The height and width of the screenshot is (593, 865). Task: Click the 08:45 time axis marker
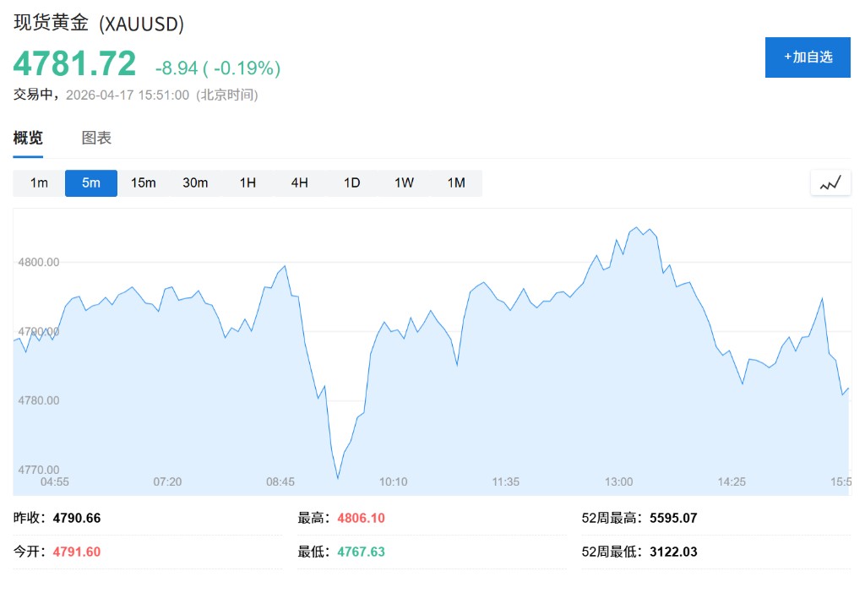tap(280, 481)
